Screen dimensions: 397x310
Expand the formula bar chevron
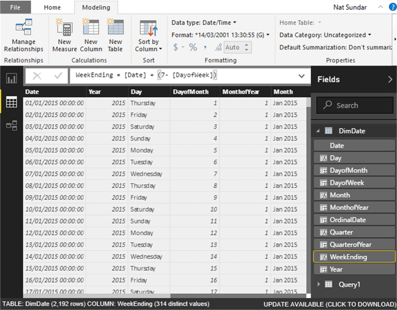[301, 76]
